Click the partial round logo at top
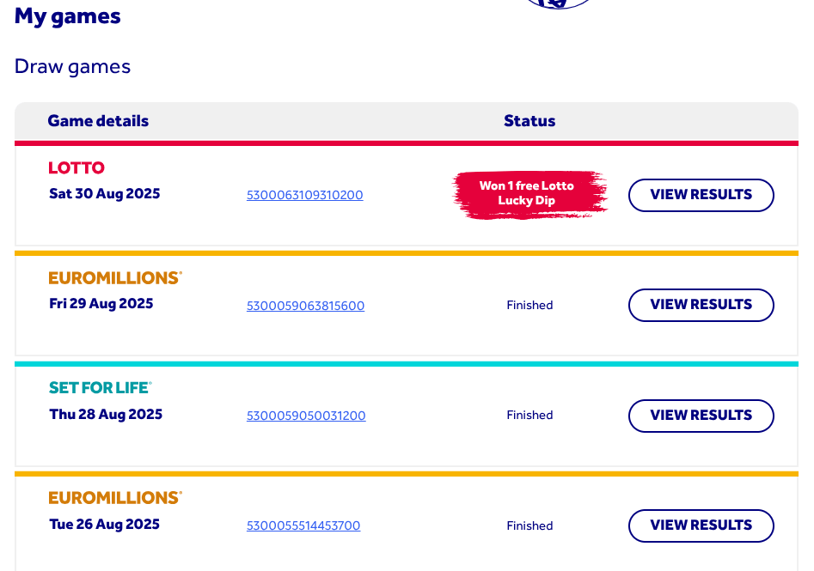 [559, 3]
